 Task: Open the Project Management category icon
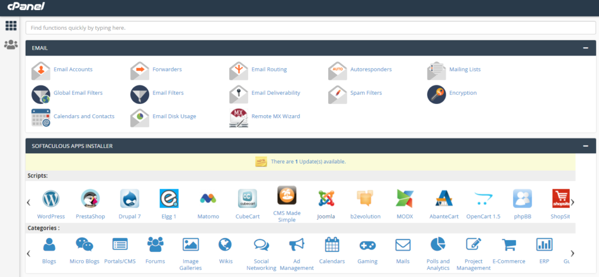(x=474, y=244)
